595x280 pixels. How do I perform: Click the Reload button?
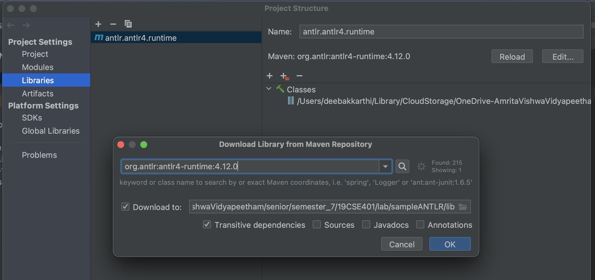coord(512,57)
